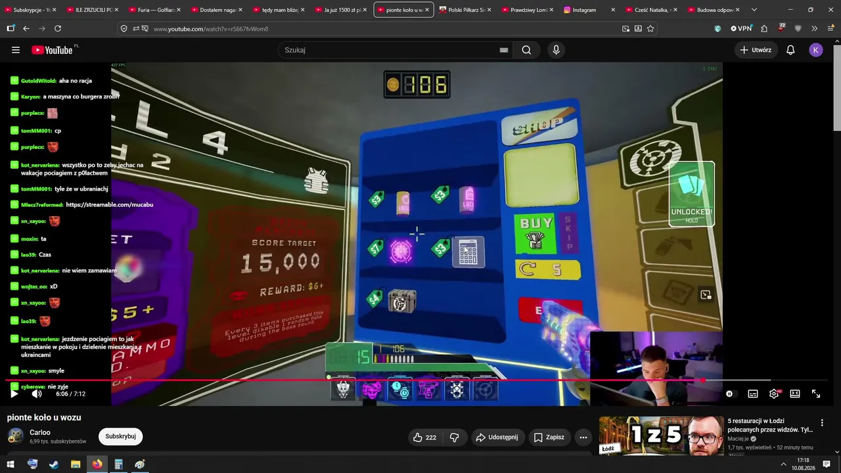Click the browser address bar URL

coord(211,29)
